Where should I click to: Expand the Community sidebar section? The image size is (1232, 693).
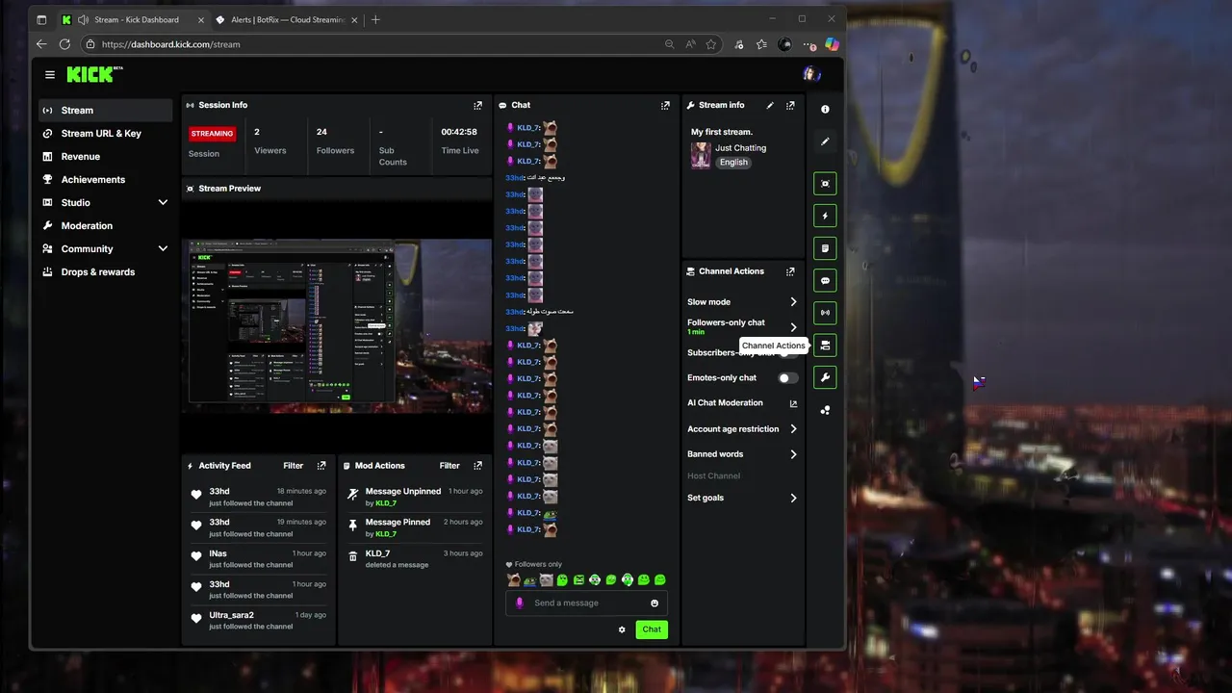point(163,249)
